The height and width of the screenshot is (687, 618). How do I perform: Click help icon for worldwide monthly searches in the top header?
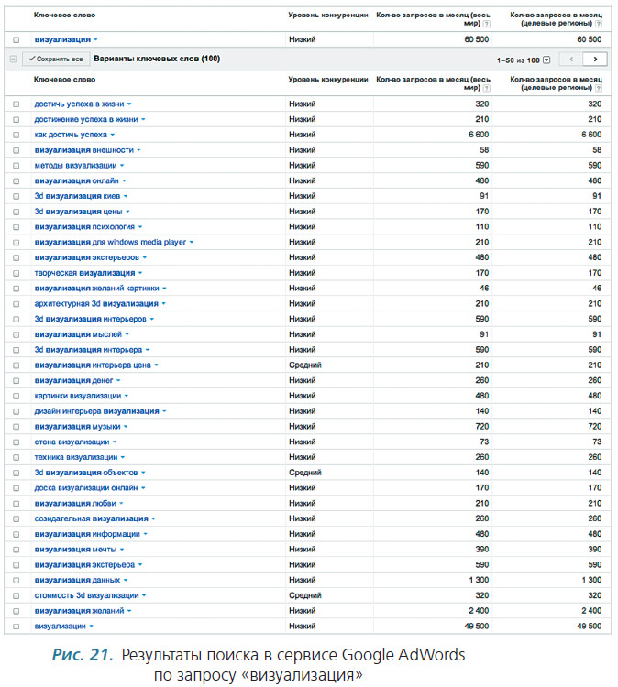486,24
